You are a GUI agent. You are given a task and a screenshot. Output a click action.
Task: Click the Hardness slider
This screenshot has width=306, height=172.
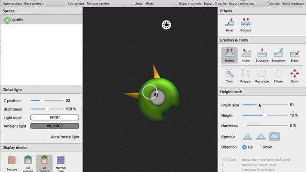265,126
